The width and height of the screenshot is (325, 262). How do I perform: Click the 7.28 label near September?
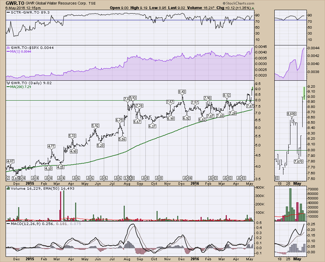pyautogui.click(x=139, y=106)
